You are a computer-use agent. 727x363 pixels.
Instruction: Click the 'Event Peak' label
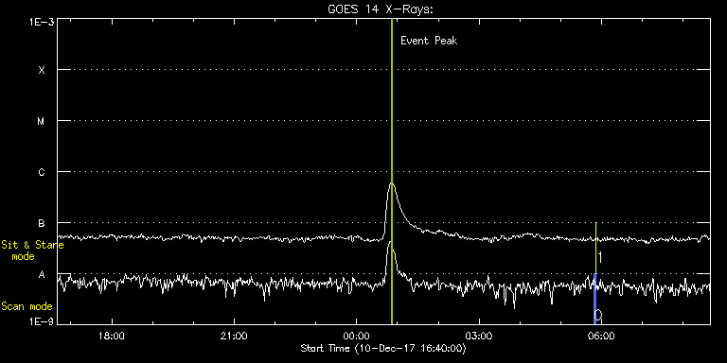point(429,41)
